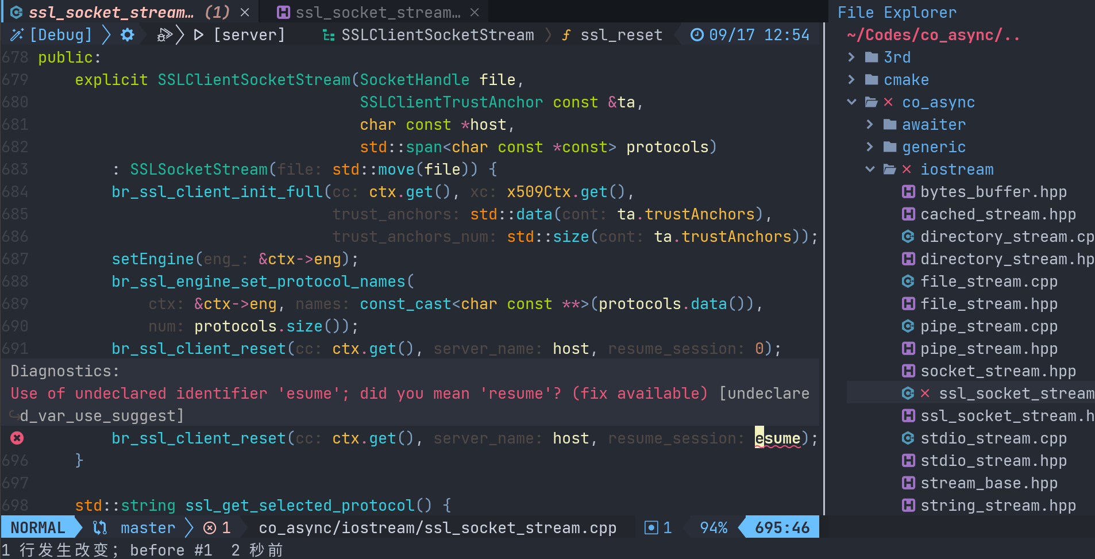Open cached_stream.hpp file

(998, 214)
